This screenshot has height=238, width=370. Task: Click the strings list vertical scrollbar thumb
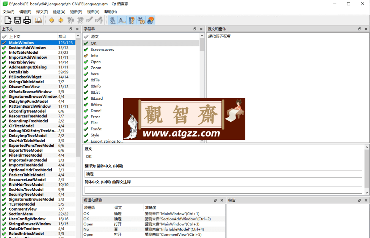(x=202, y=44)
